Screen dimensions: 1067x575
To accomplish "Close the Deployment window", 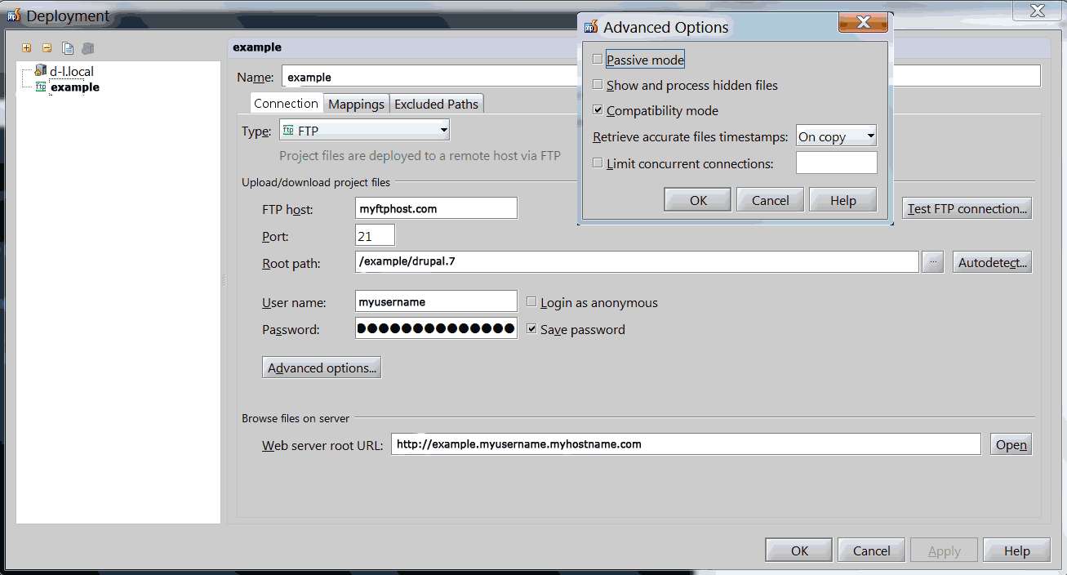I will [1038, 11].
